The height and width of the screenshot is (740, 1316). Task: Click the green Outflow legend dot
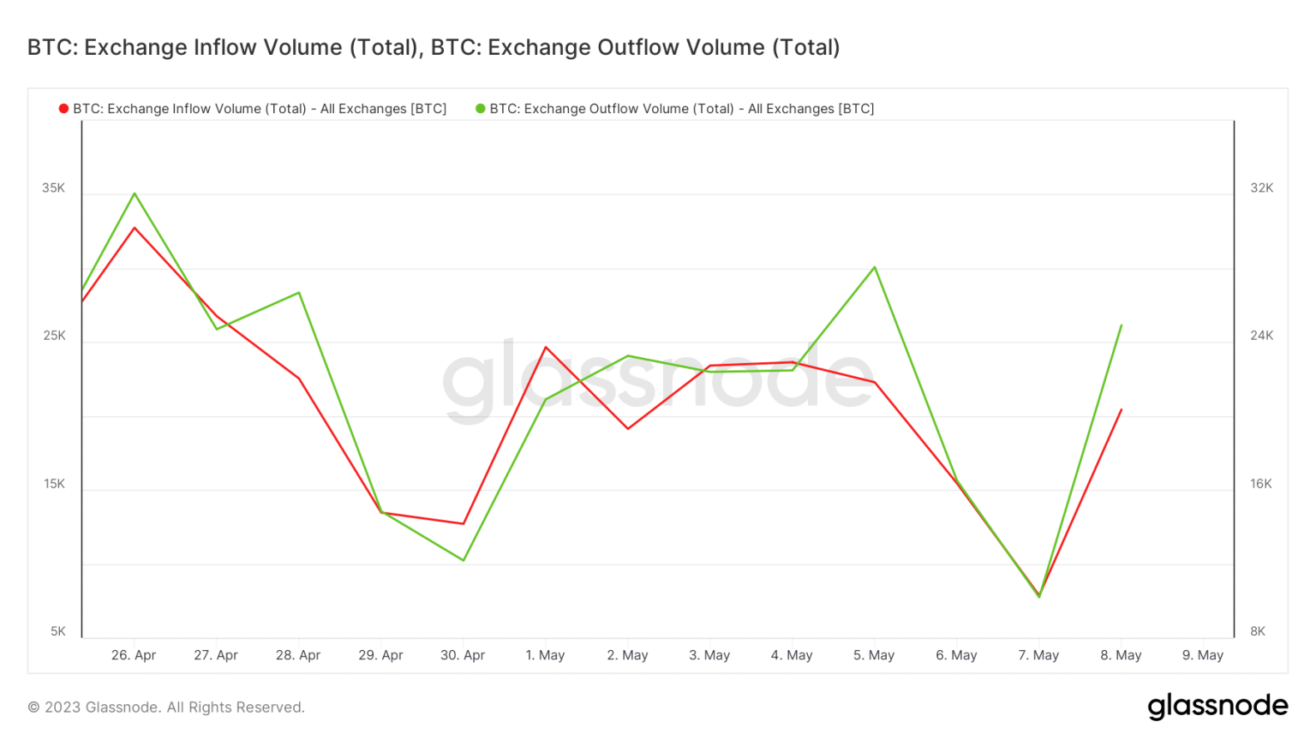click(481, 109)
